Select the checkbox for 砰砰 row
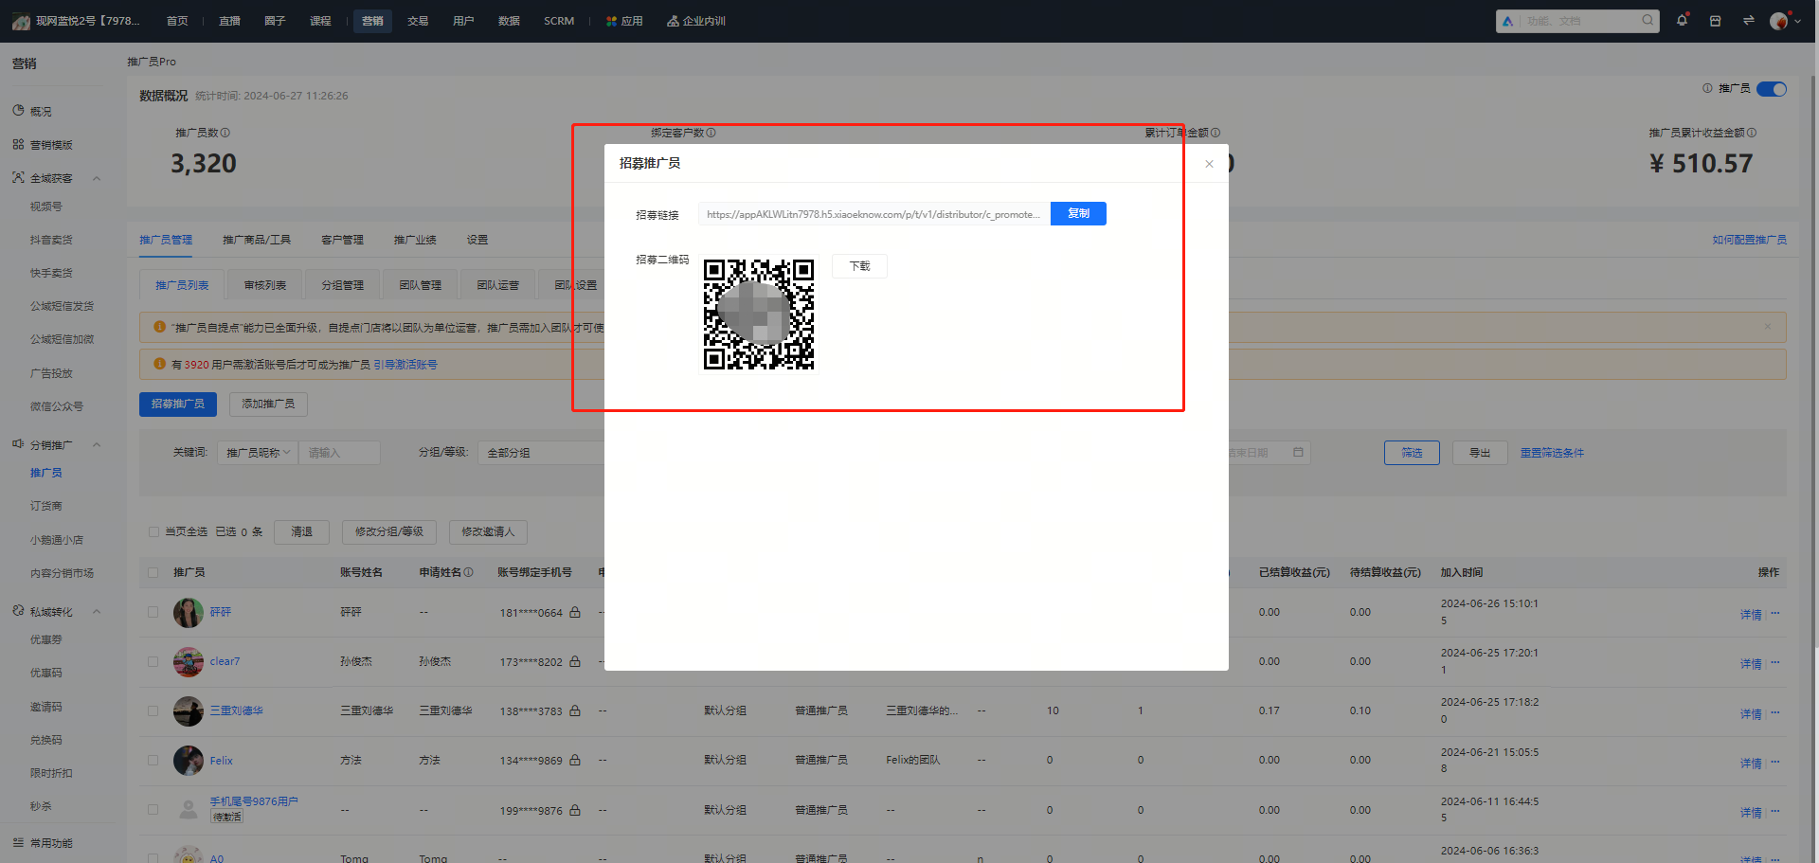The width and height of the screenshot is (1819, 863). click(x=153, y=612)
